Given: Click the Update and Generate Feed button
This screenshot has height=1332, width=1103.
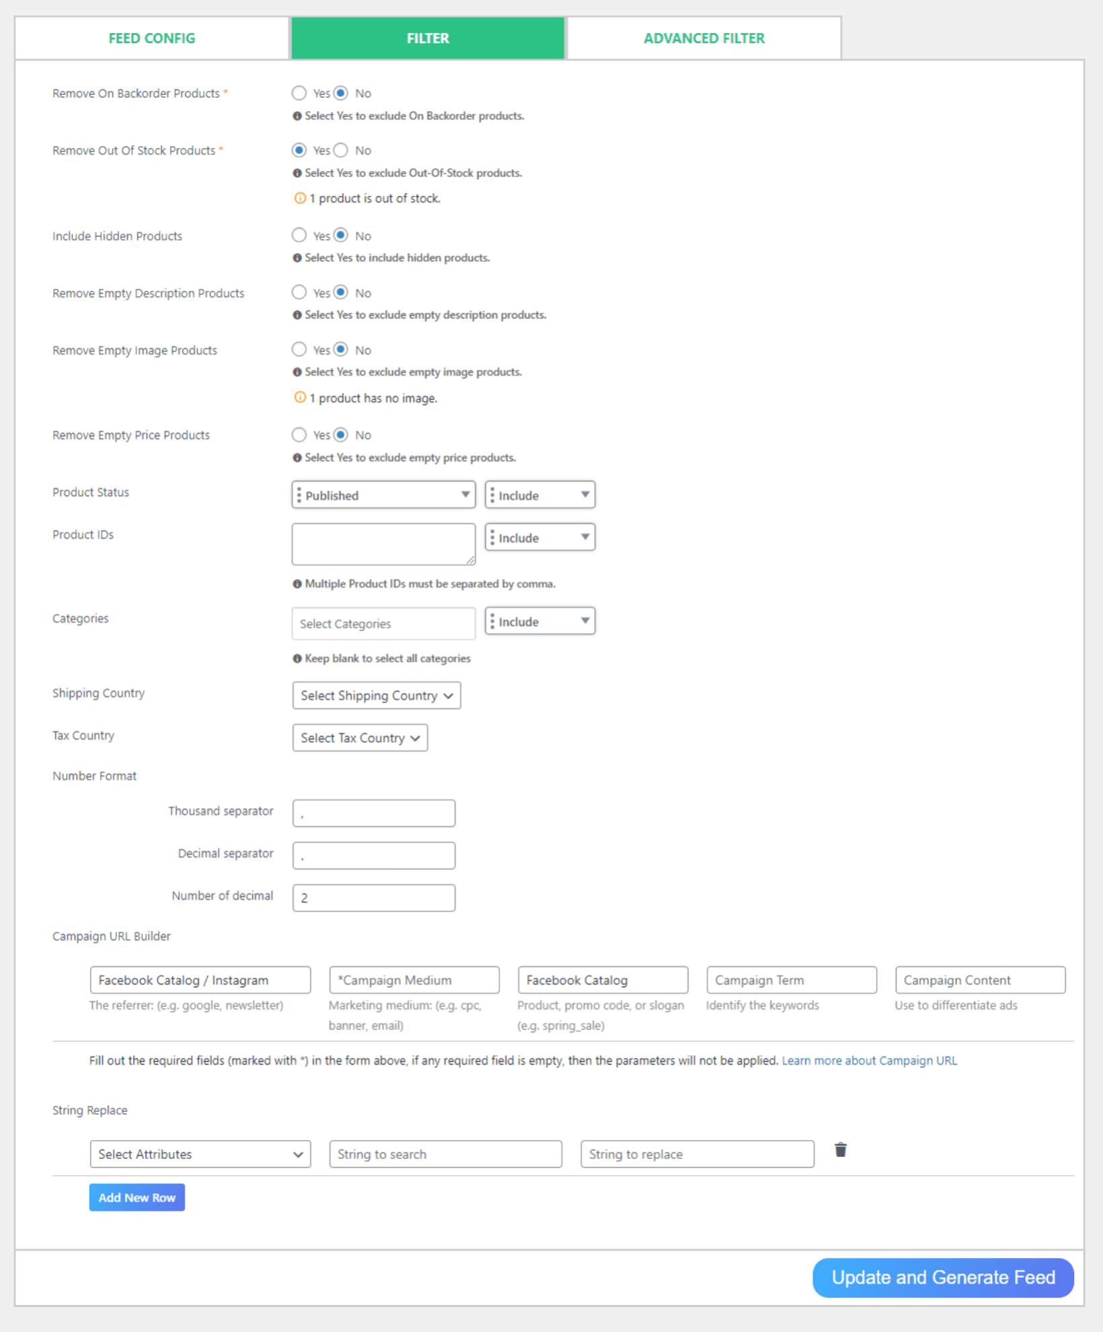Looking at the screenshot, I should pyautogui.click(x=942, y=1277).
